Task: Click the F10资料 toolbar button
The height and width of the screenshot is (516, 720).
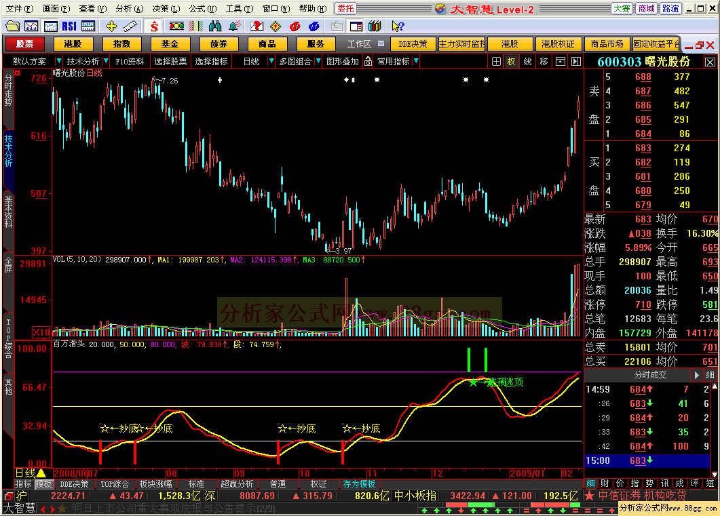Action: 130,62
